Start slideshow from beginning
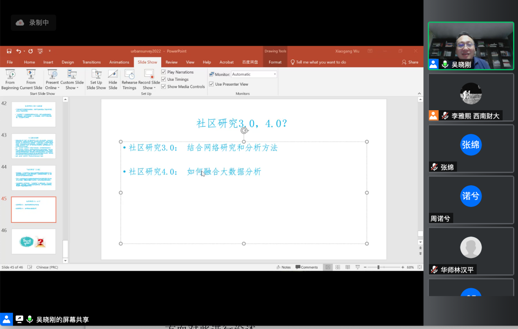This screenshot has height=329, width=518. 10,79
